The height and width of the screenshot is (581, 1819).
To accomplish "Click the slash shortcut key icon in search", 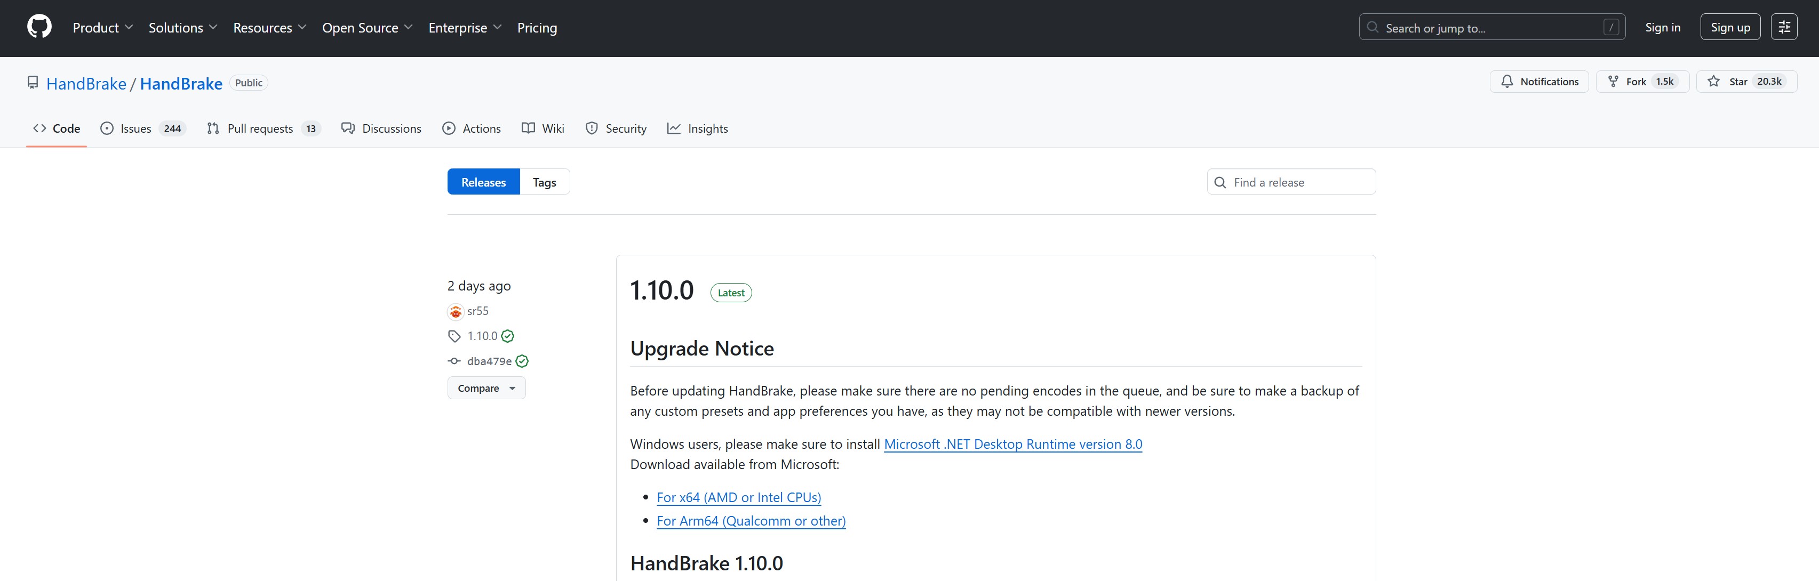I will tap(1610, 28).
